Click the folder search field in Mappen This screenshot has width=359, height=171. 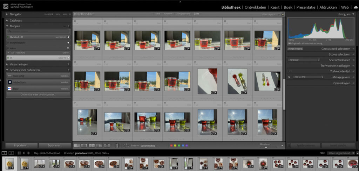click(38, 31)
